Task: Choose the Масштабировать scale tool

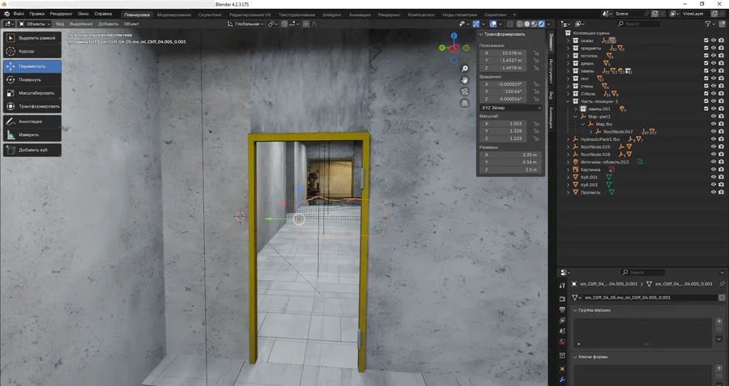Action: (32, 93)
